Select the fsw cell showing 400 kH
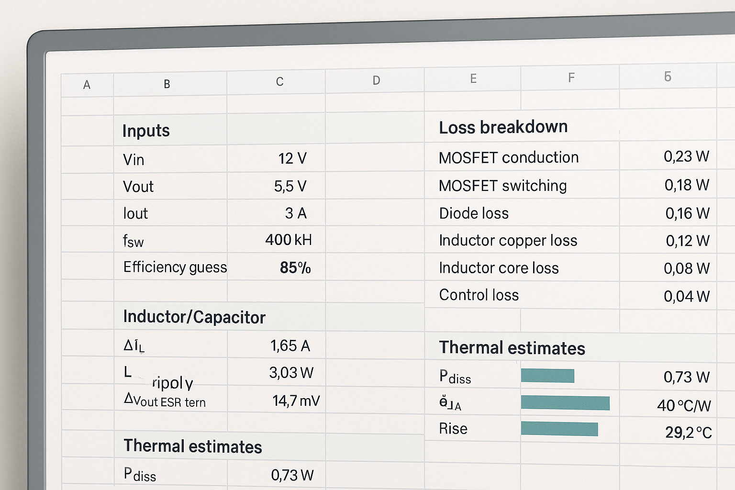This screenshot has height=490, width=735. (x=288, y=240)
